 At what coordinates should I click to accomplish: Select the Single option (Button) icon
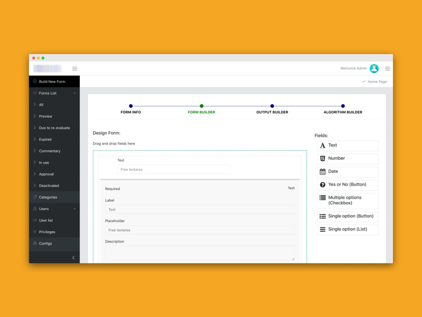click(x=322, y=216)
